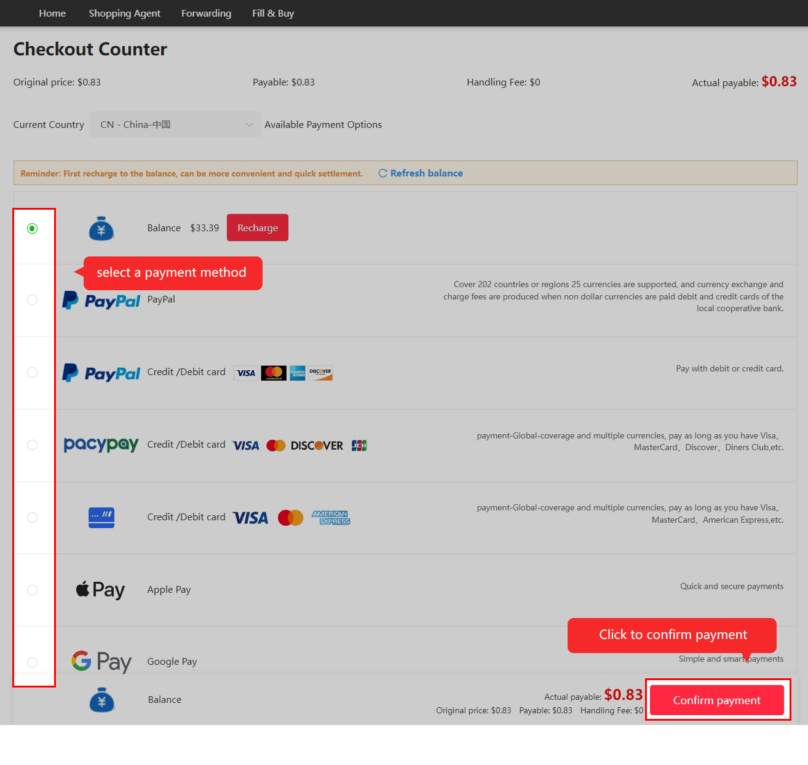The image size is (808, 765).
Task: Click the Confirm payment button
Action: pyautogui.click(x=717, y=700)
